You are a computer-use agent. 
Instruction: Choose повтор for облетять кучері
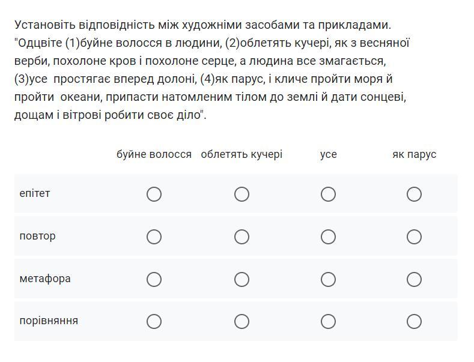click(x=242, y=237)
